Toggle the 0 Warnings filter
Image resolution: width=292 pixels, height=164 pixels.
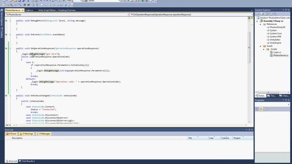(26, 133)
